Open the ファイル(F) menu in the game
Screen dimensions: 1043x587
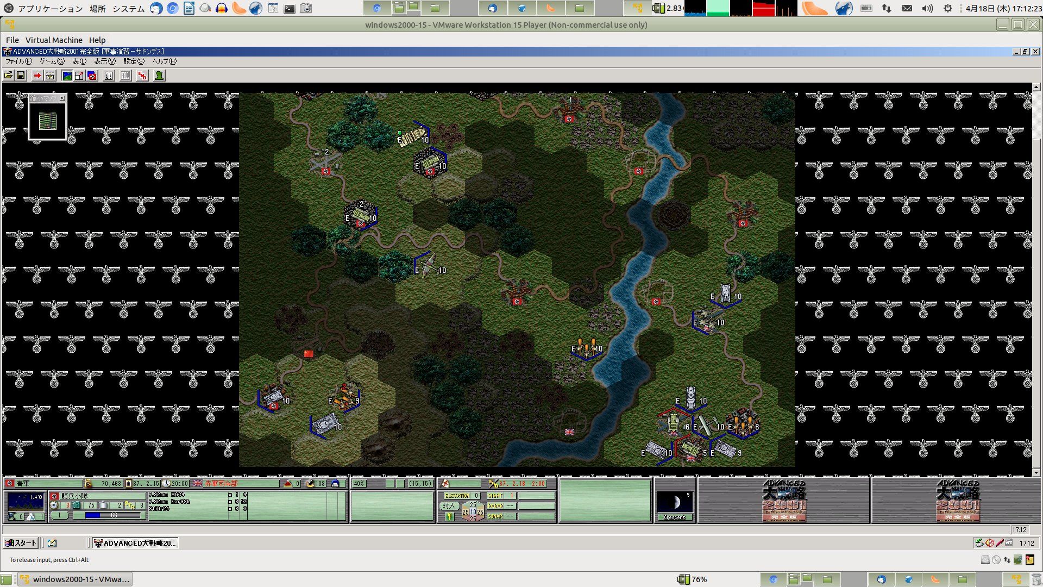coord(18,61)
